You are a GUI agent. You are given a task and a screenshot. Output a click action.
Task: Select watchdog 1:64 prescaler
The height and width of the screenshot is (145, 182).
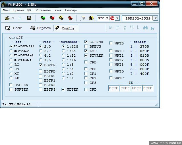(63, 51)
